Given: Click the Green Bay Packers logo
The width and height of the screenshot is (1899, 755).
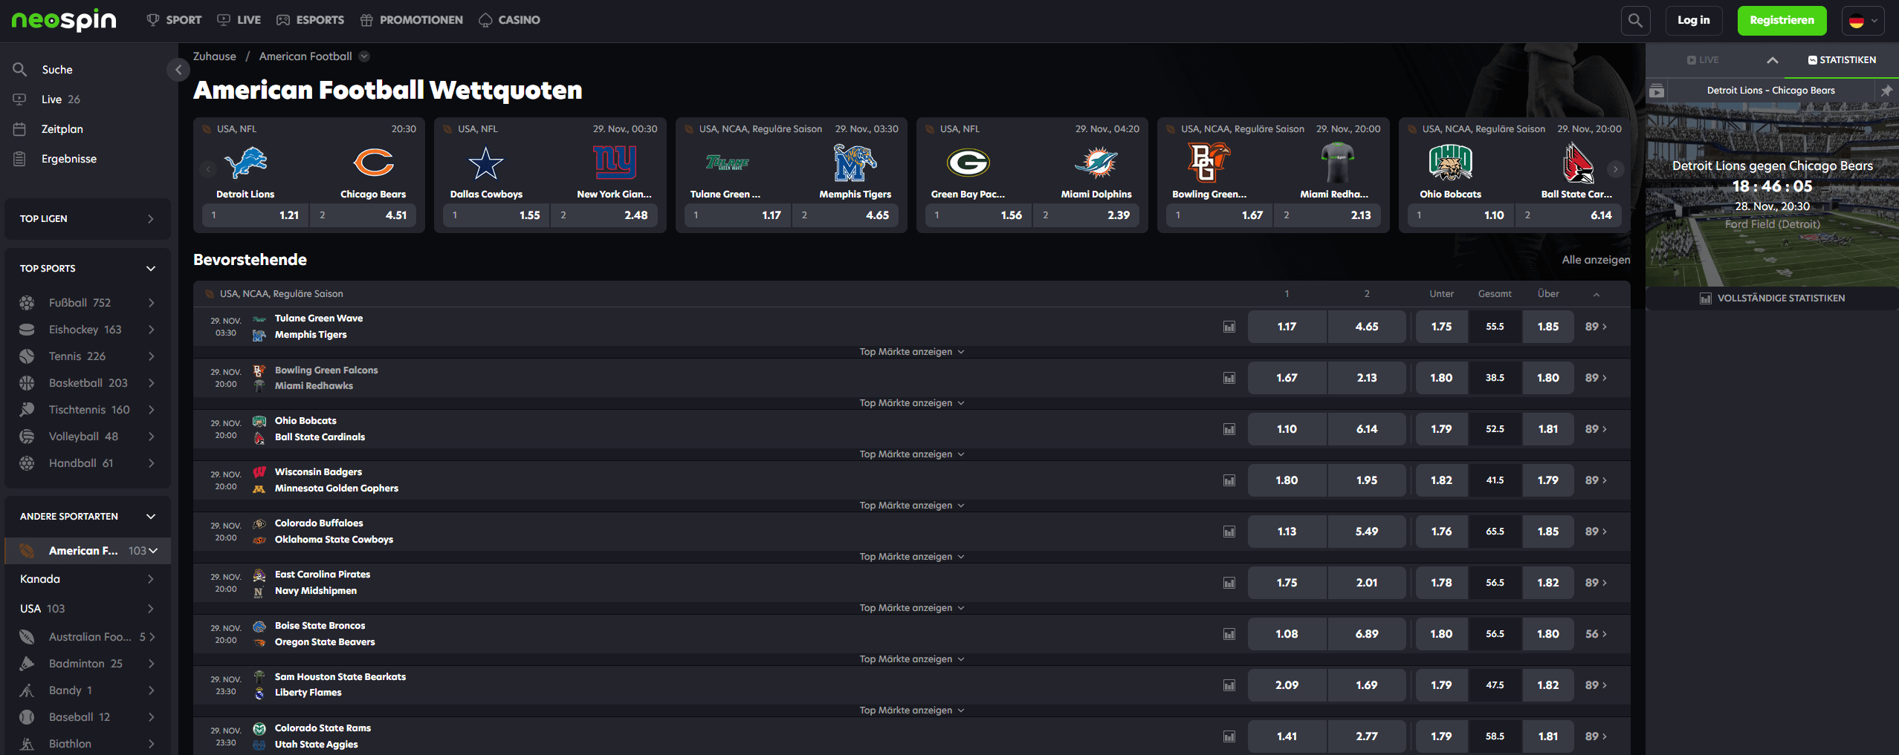Looking at the screenshot, I should pos(968,163).
